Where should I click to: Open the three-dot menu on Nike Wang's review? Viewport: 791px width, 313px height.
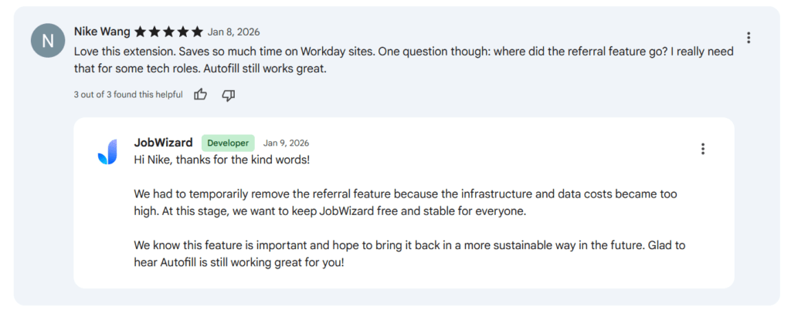click(749, 38)
